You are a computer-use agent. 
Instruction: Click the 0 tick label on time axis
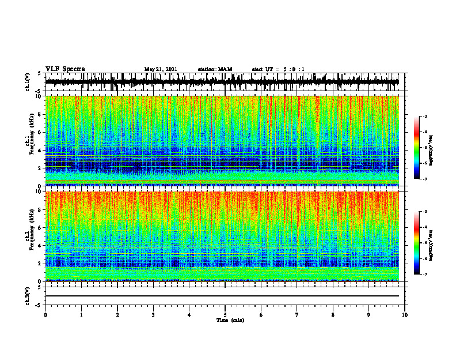[45, 315]
